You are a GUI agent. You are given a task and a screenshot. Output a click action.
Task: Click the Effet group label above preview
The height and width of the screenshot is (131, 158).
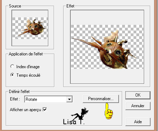(x=70, y=6)
